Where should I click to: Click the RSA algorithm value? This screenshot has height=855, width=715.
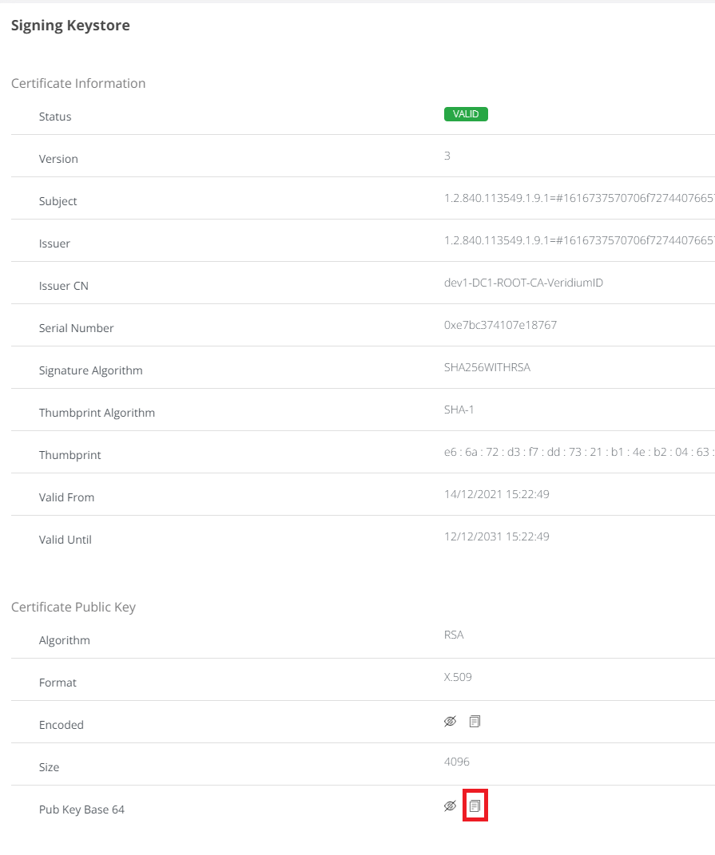[x=454, y=635]
